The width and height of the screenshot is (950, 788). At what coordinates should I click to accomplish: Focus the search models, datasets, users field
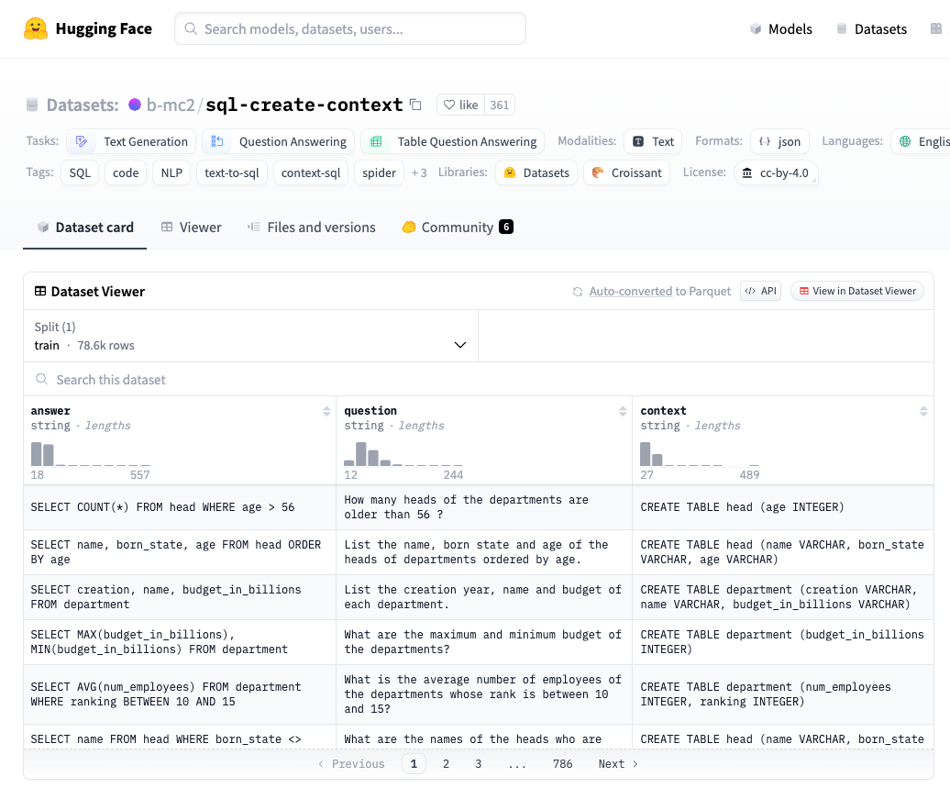(350, 28)
